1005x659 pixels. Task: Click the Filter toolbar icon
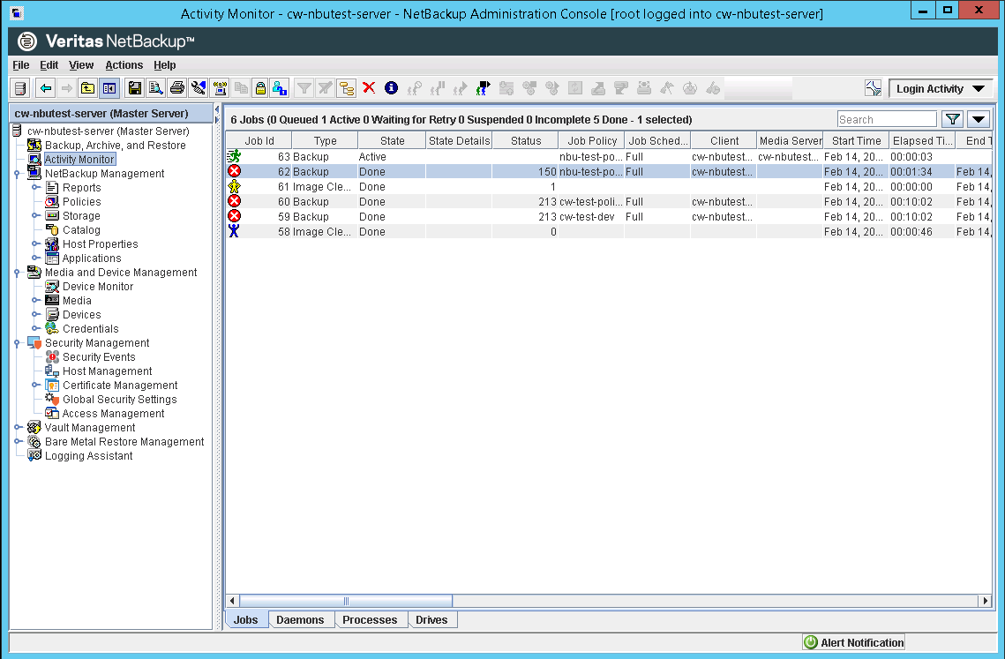coord(304,88)
